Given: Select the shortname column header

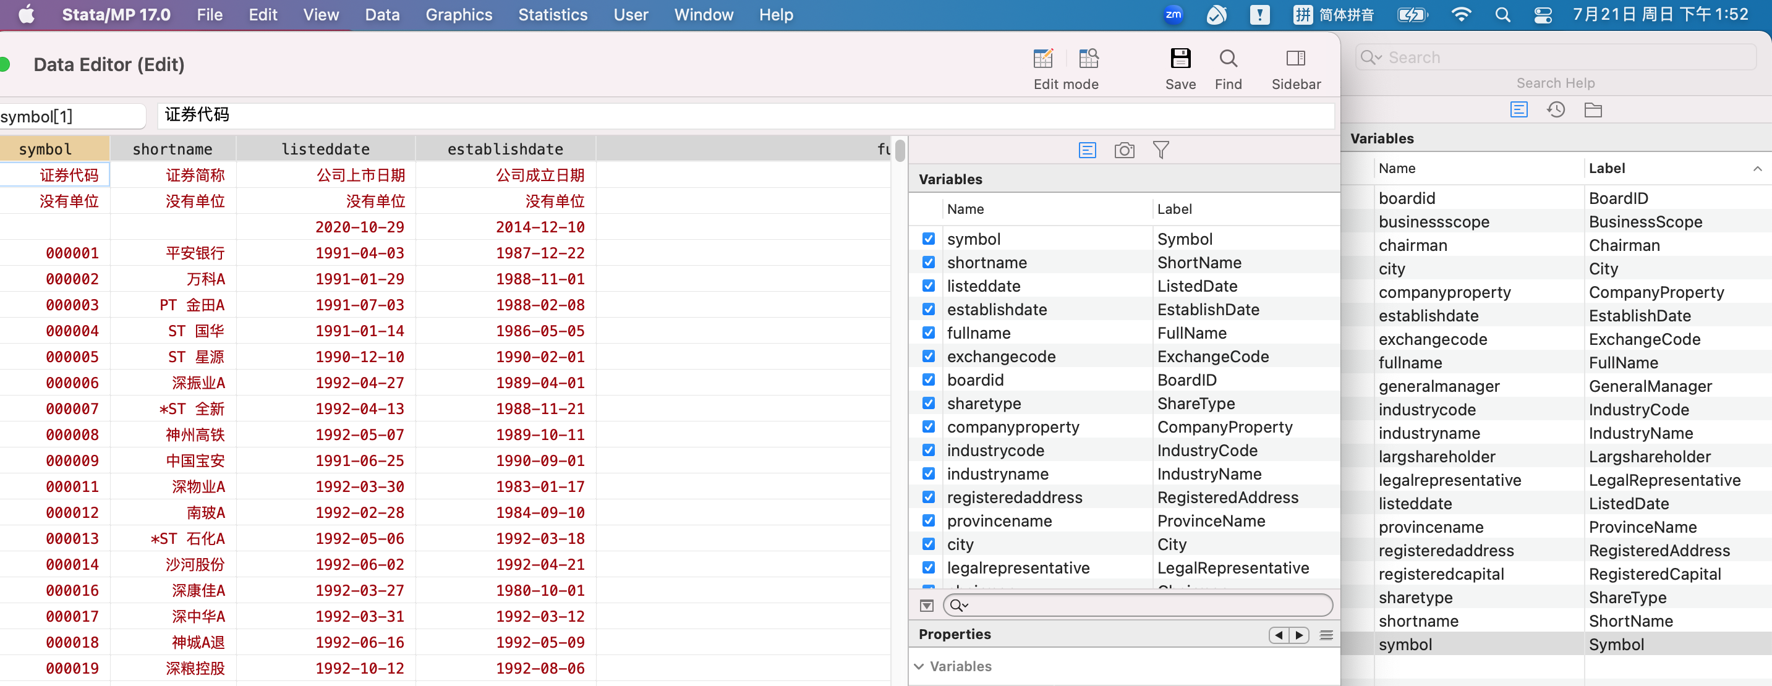Looking at the screenshot, I should pos(172,149).
